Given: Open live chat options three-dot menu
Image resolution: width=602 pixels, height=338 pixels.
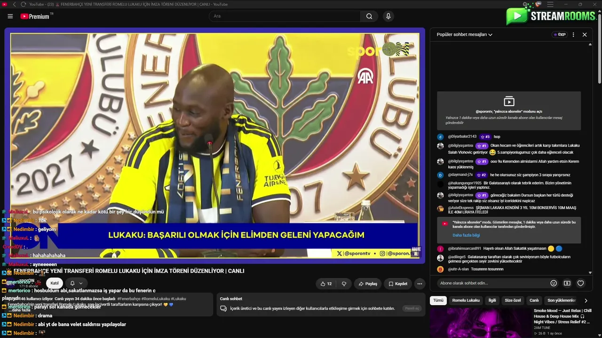Looking at the screenshot, I should coord(573,35).
